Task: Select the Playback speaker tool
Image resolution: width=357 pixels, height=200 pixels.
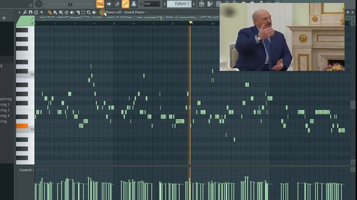Action: pos(94,12)
